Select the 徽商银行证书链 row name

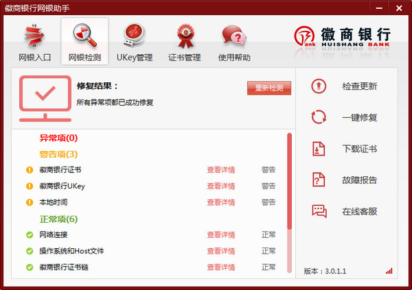click(64, 267)
